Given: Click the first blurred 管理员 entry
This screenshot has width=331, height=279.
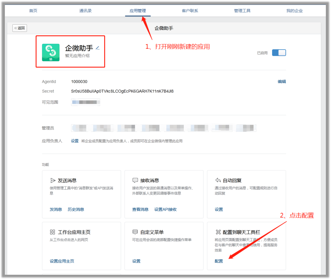Looking at the screenshot, I should point(80,128).
